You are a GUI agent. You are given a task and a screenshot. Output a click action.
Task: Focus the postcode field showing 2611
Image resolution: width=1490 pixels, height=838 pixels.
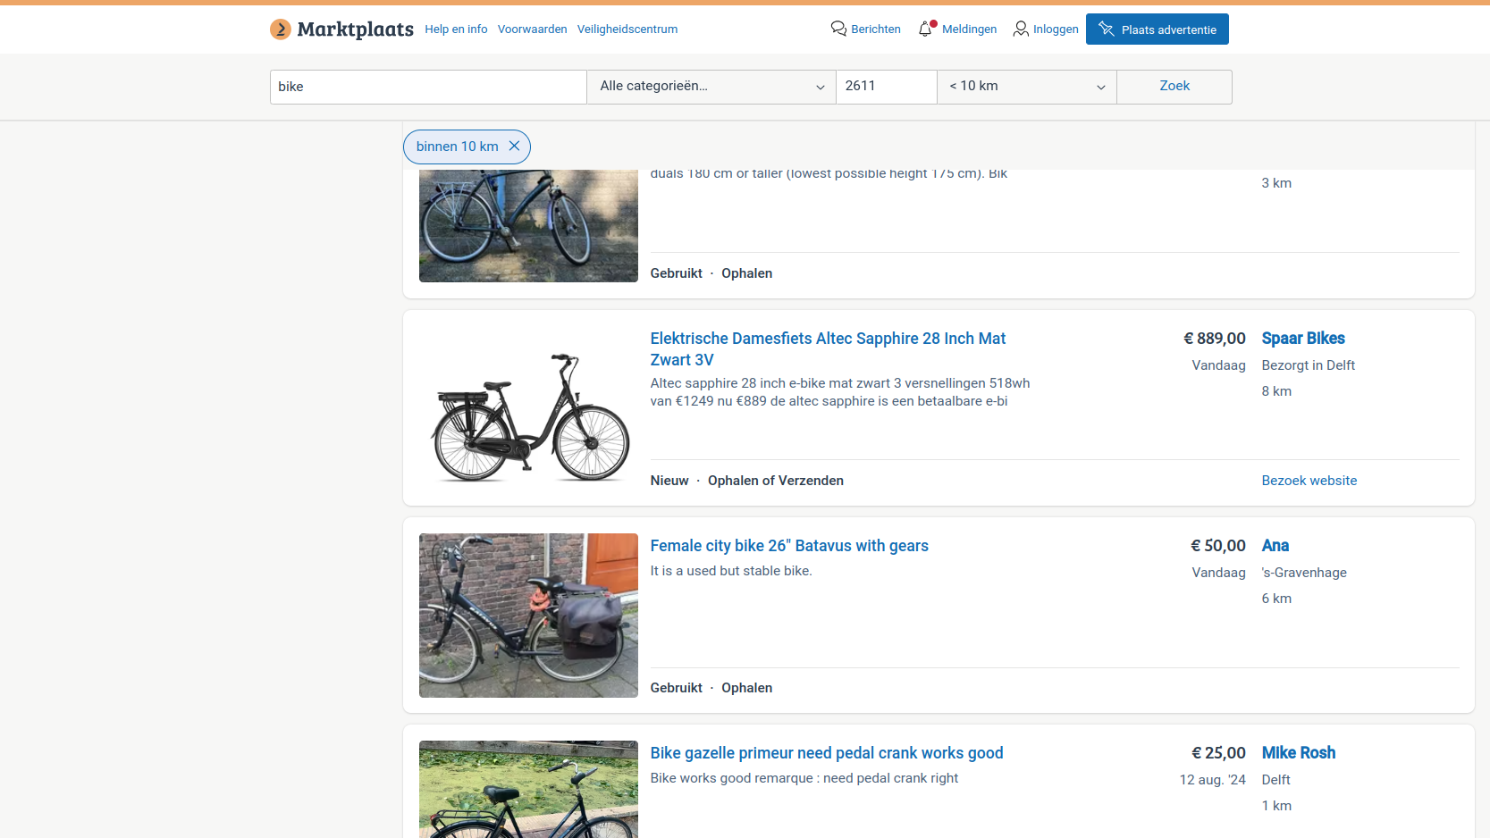tap(887, 87)
